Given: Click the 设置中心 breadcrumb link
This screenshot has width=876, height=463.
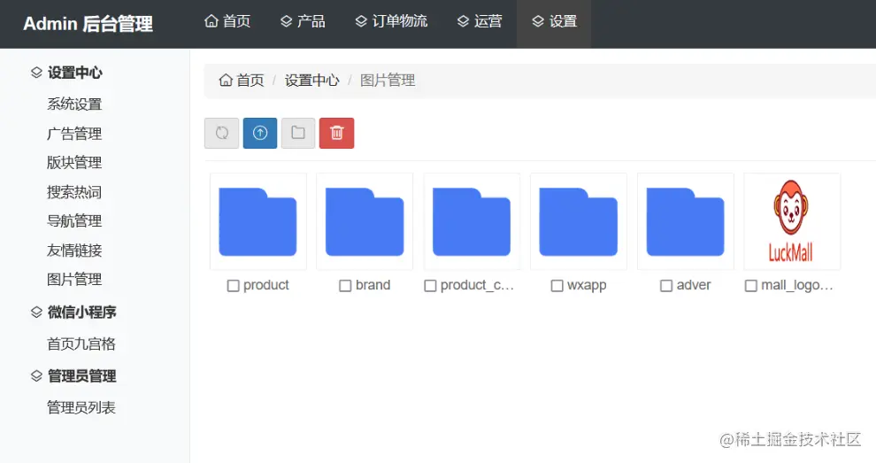Looking at the screenshot, I should (311, 81).
